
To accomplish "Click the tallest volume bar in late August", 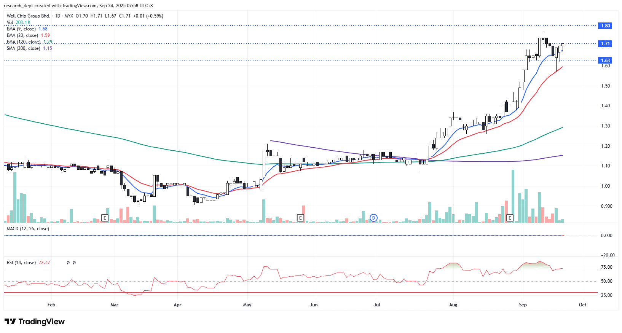I will pyautogui.click(x=513, y=196).
